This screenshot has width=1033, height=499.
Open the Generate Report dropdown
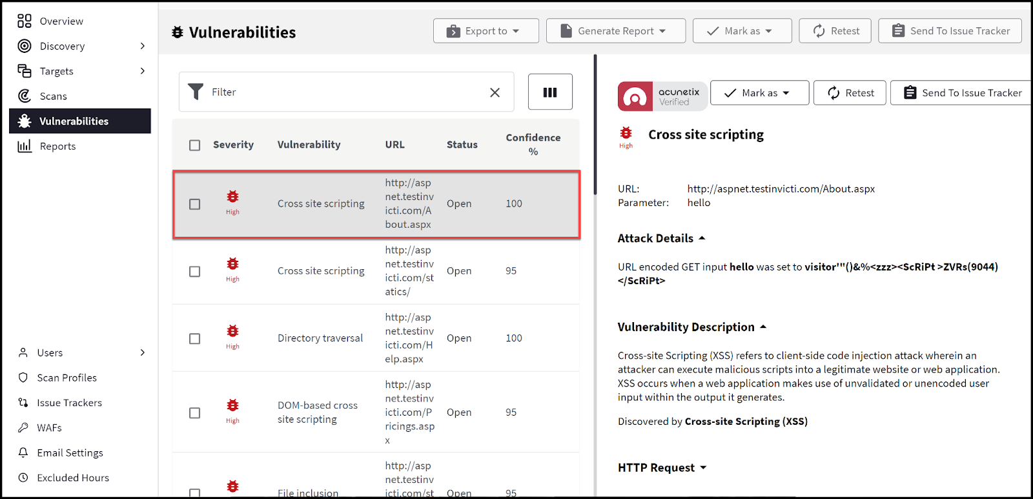tap(616, 31)
